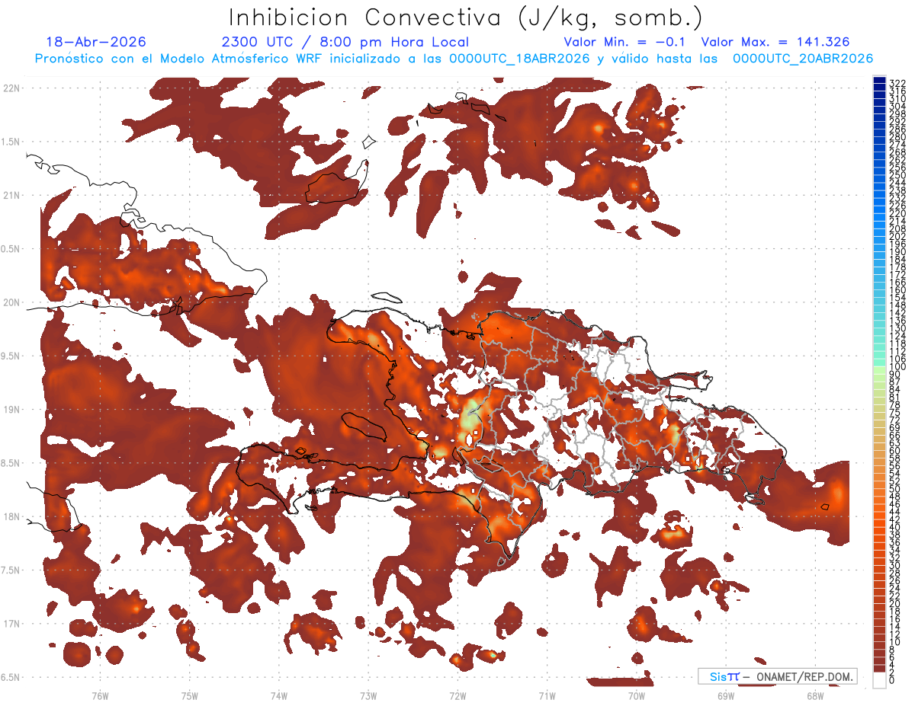Open the SisPI - ONAMET/REP.DOM. credit box

[778, 676]
